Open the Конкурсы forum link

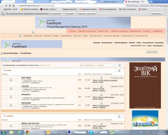click(x=26, y=94)
